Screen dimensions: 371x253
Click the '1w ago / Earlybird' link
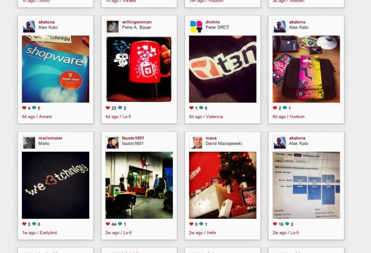pyautogui.click(x=39, y=232)
